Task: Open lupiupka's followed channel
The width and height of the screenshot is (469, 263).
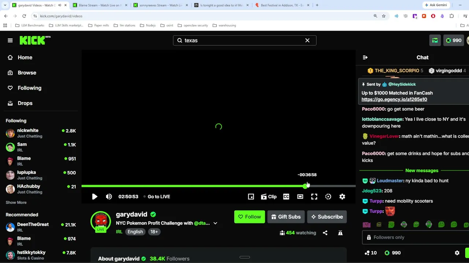Action: click(x=41, y=175)
